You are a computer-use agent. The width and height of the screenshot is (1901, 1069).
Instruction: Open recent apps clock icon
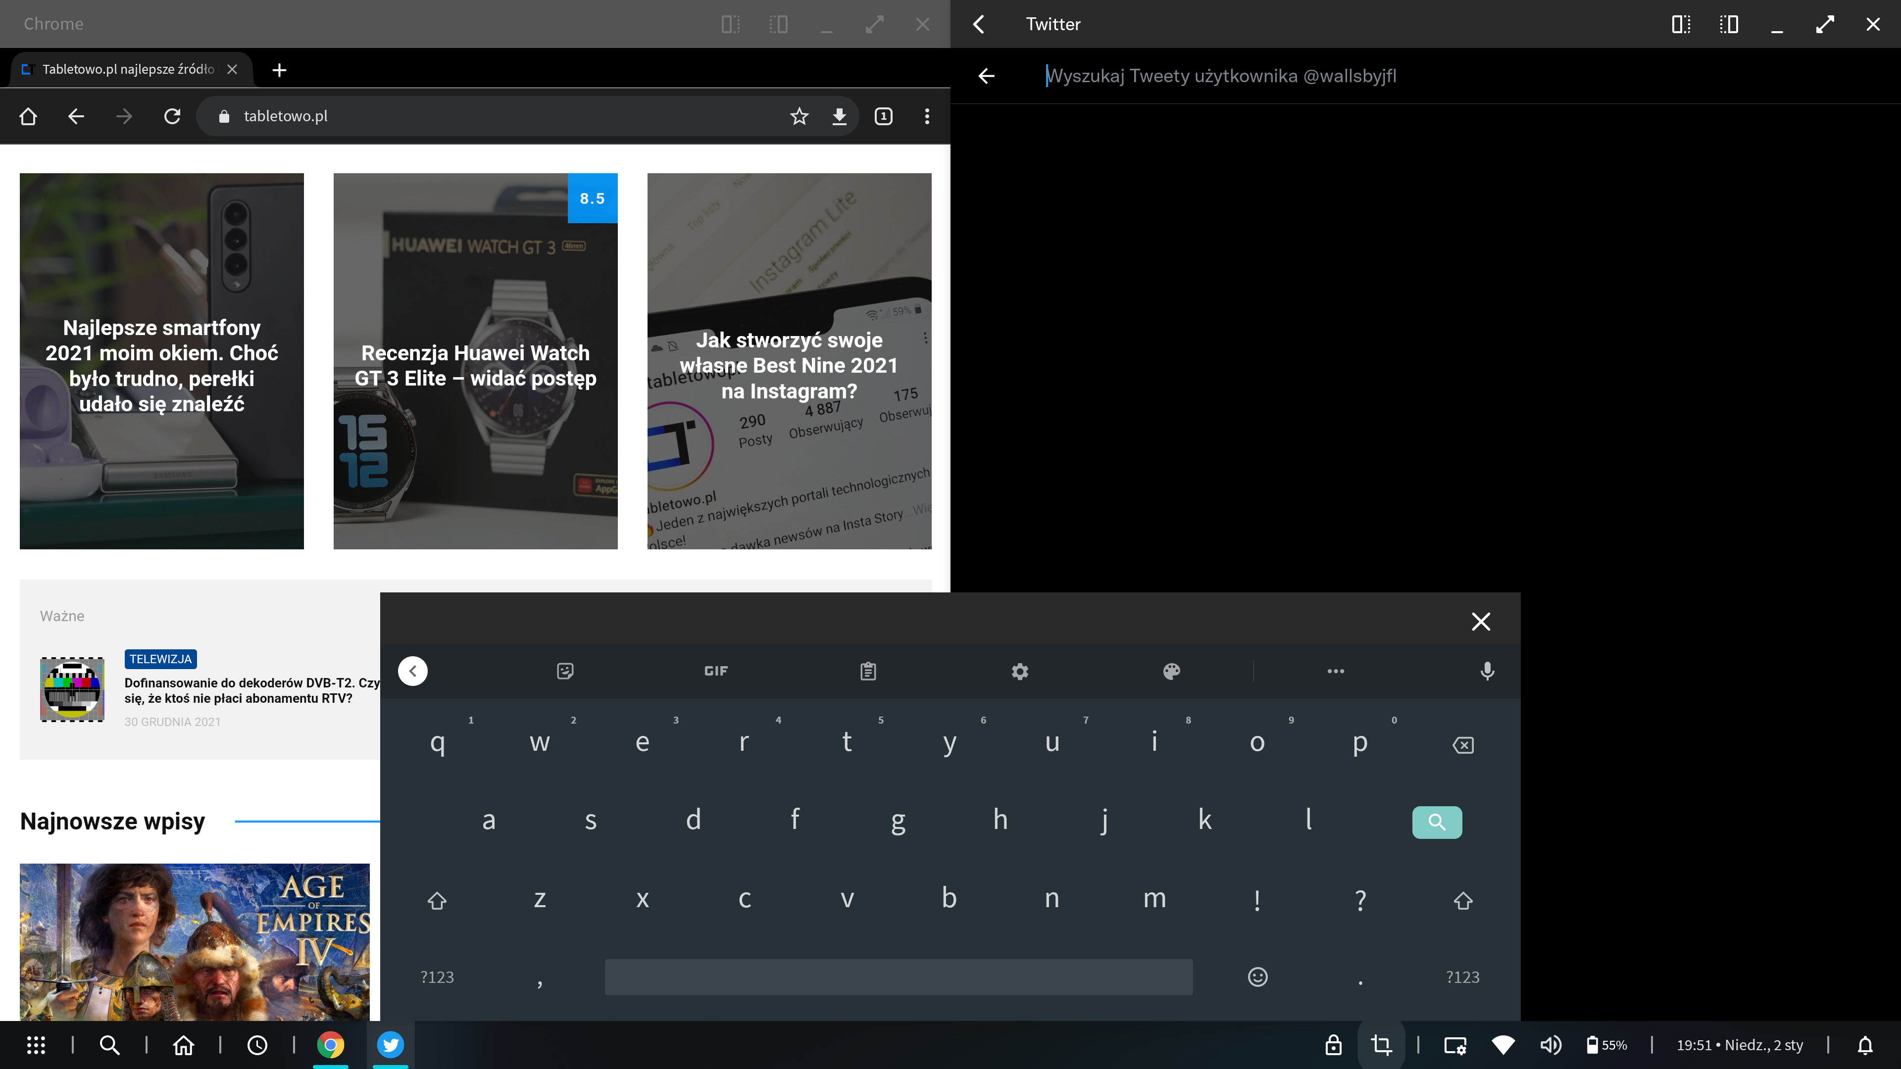pyautogui.click(x=257, y=1045)
